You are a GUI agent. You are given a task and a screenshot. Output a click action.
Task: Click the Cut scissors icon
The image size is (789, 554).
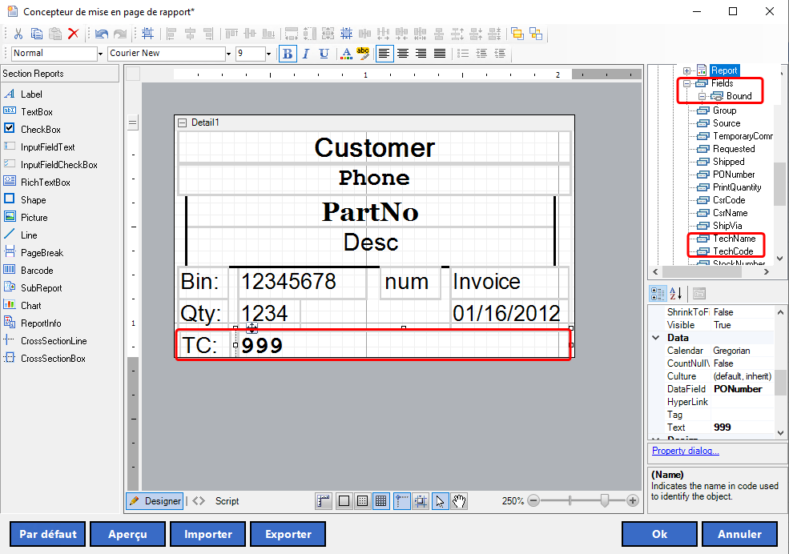point(18,34)
